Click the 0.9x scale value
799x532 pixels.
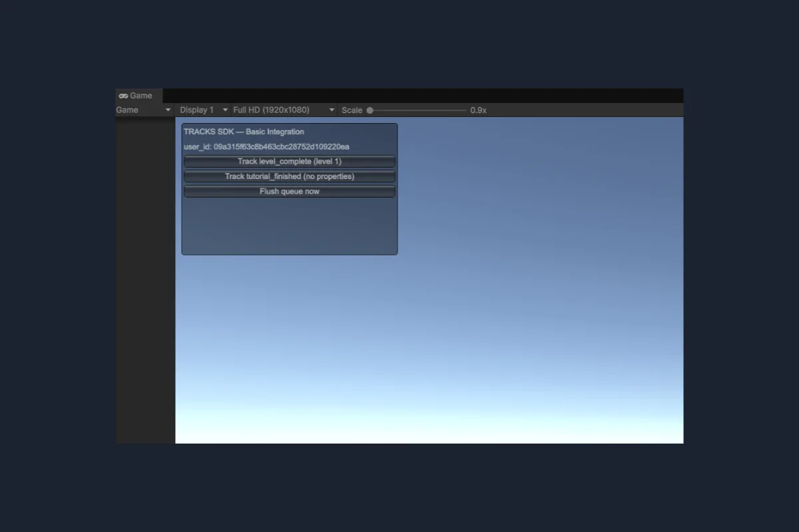pyautogui.click(x=478, y=110)
